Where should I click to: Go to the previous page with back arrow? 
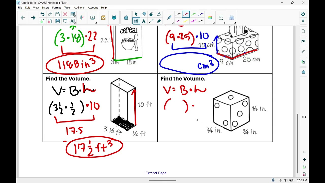coord(23,18)
